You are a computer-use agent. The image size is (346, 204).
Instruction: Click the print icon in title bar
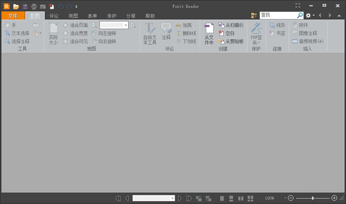click(x=34, y=6)
